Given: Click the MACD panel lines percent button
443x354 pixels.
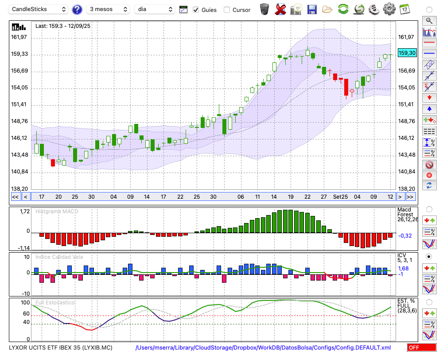Looking at the screenshot, I should 429,232.
